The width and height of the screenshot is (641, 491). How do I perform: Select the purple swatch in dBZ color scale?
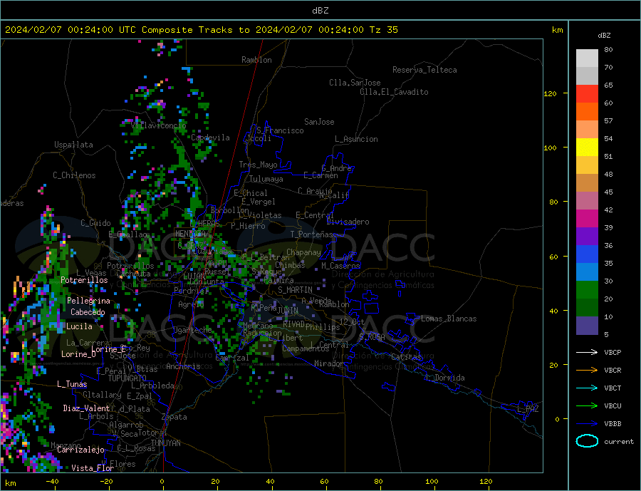pyautogui.click(x=587, y=237)
